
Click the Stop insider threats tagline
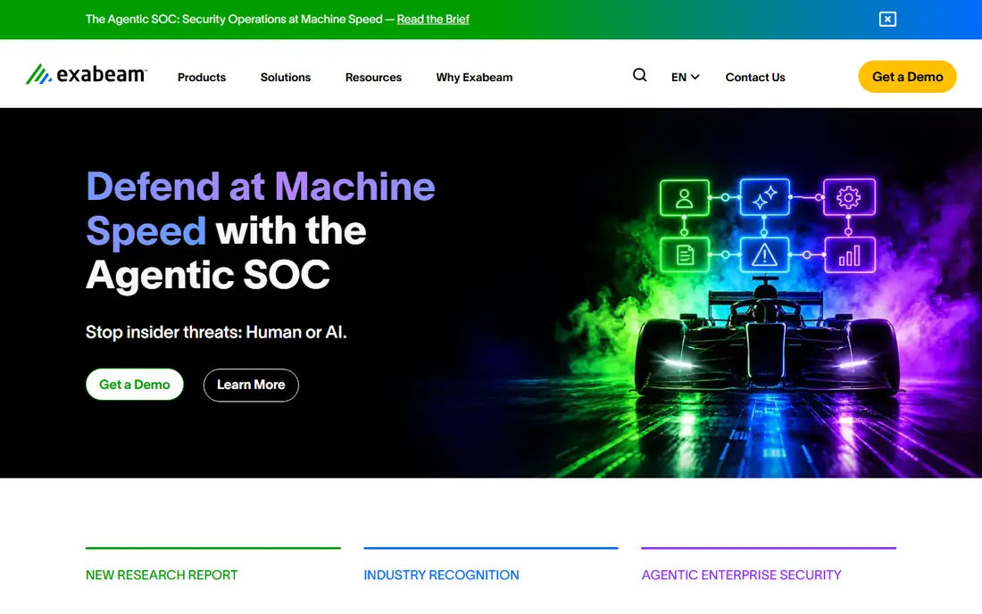pos(216,332)
